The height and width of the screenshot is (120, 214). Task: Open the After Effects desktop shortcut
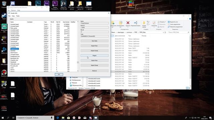click(46, 3)
